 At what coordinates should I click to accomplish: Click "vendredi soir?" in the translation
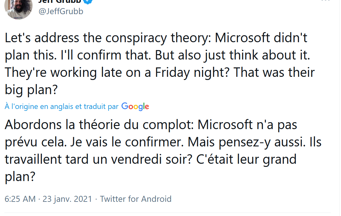click(x=152, y=160)
